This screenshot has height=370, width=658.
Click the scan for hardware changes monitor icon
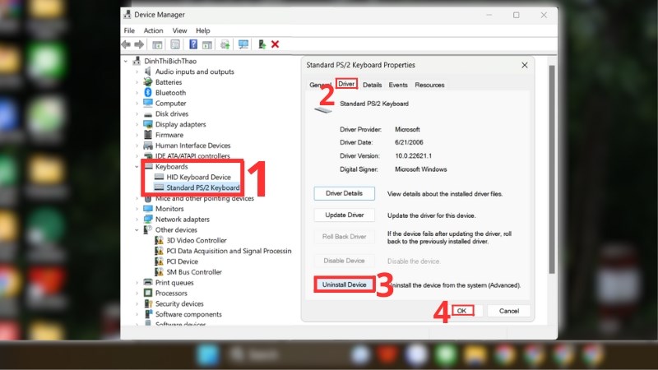(243, 44)
